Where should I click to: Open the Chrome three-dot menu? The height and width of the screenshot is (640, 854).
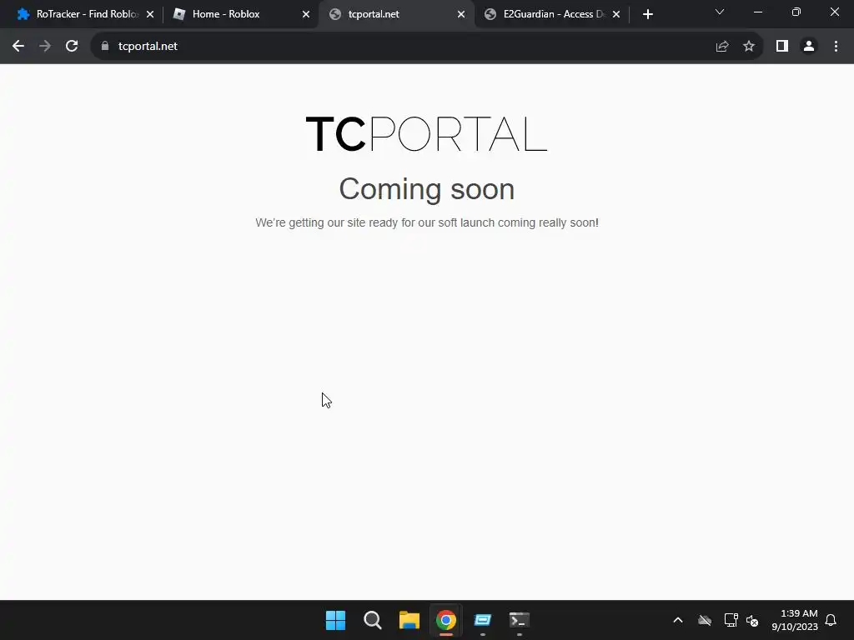tap(836, 47)
